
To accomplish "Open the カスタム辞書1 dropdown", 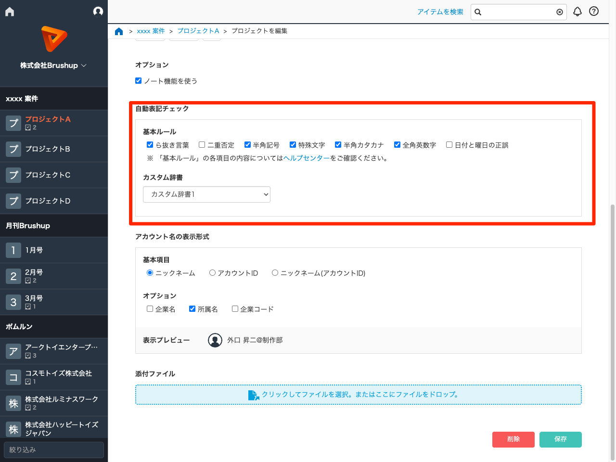I will 206,194.
